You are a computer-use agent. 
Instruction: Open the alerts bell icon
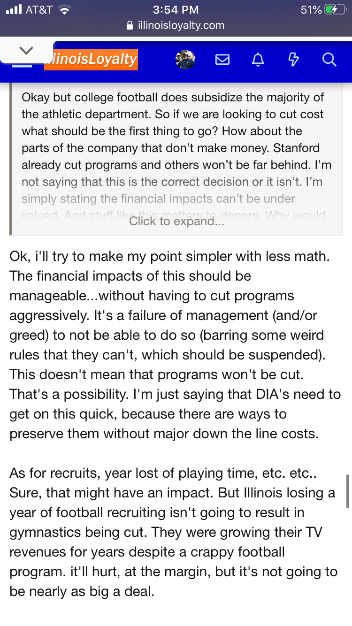pyautogui.click(x=258, y=60)
